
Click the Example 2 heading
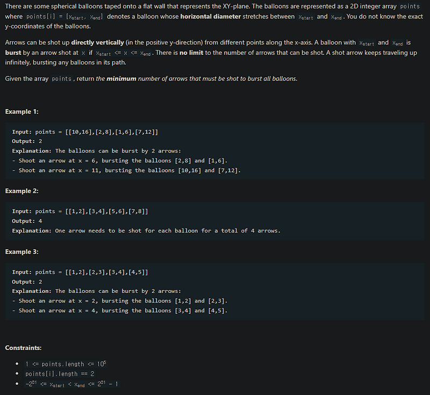(x=21, y=191)
